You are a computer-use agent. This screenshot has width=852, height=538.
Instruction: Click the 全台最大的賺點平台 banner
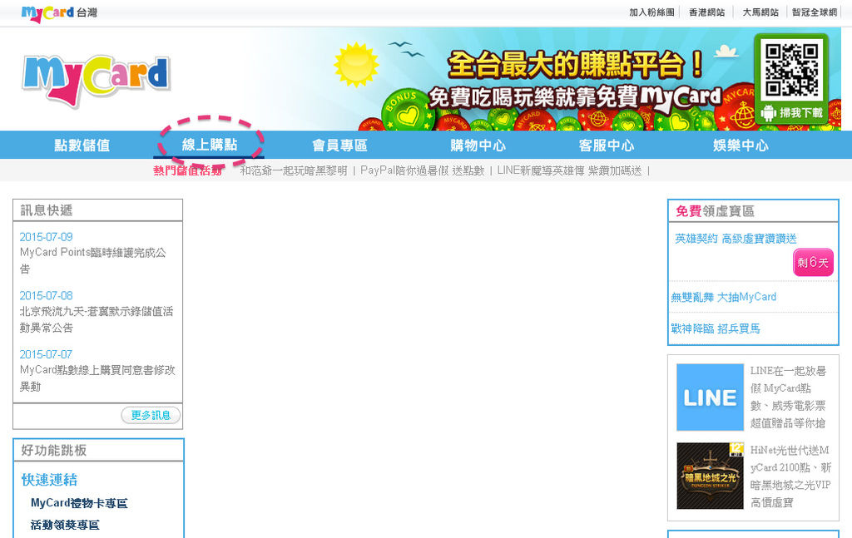pyautogui.click(x=575, y=65)
